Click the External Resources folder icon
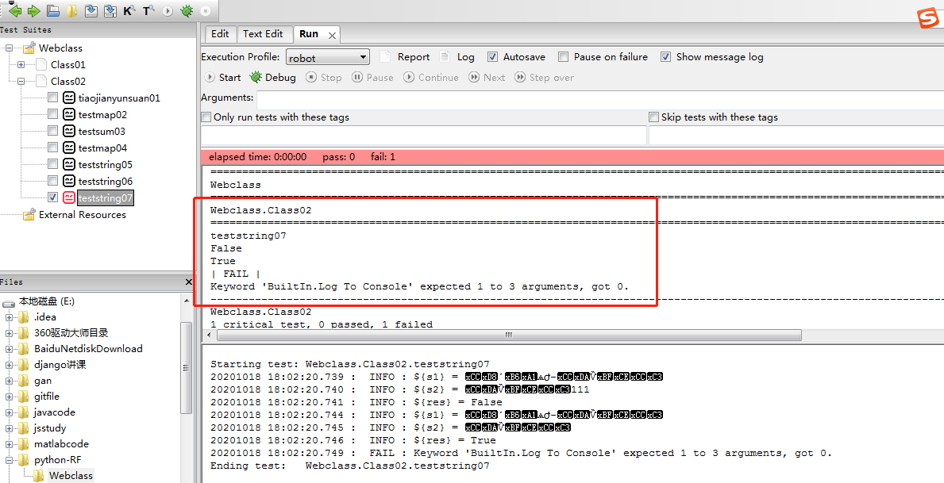The width and height of the screenshot is (944, 483). [x=29, y=215]
